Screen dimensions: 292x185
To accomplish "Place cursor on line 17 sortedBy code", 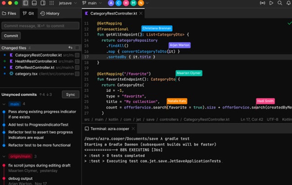I will pos(130,57).
